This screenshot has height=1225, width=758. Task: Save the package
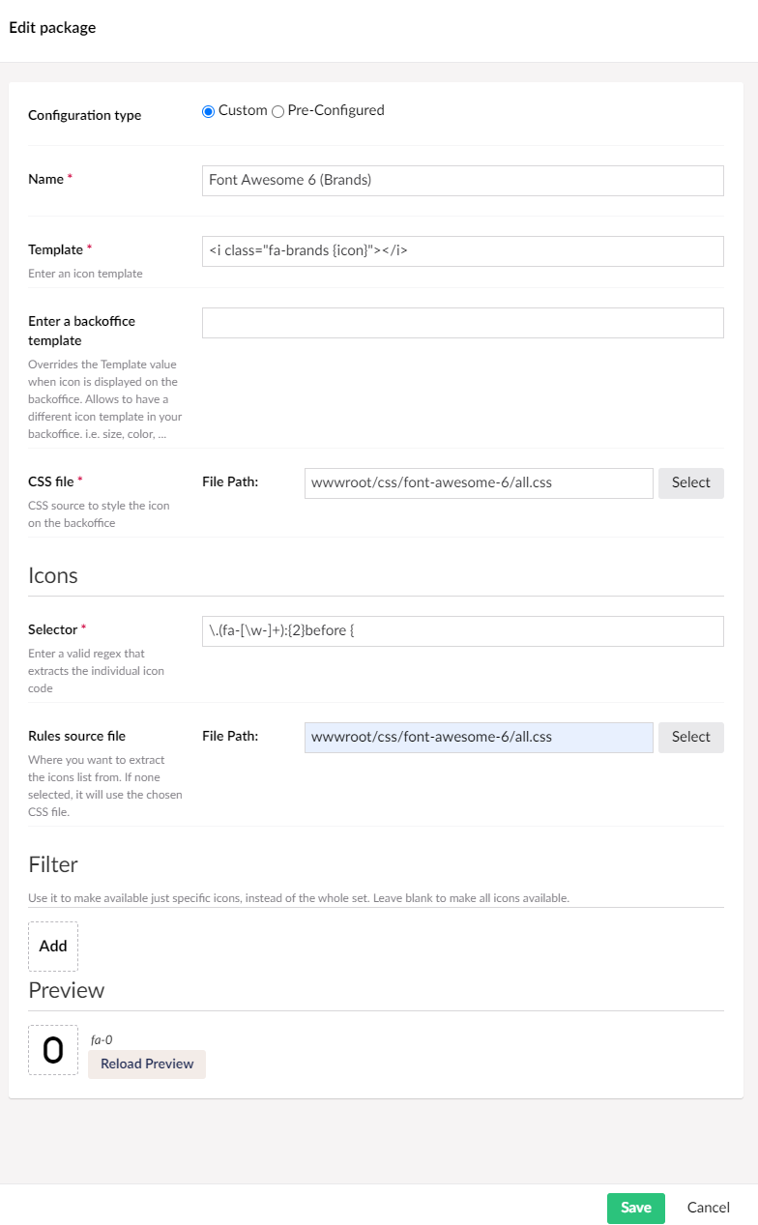pos(635,1208)
